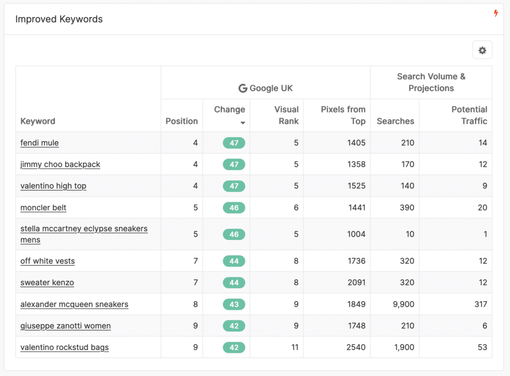Open the 'fendi mule' keyword link
The image size is (510, 376).
point(39,143)
